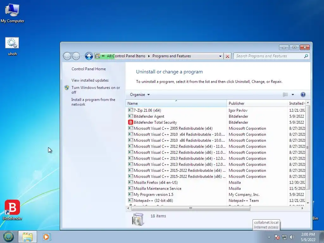Image resolution: width=324 pixels, height=243 pixels.
Task: Open Help with the question mark icon
Action: pyautogui.click(x=303, y=95)
